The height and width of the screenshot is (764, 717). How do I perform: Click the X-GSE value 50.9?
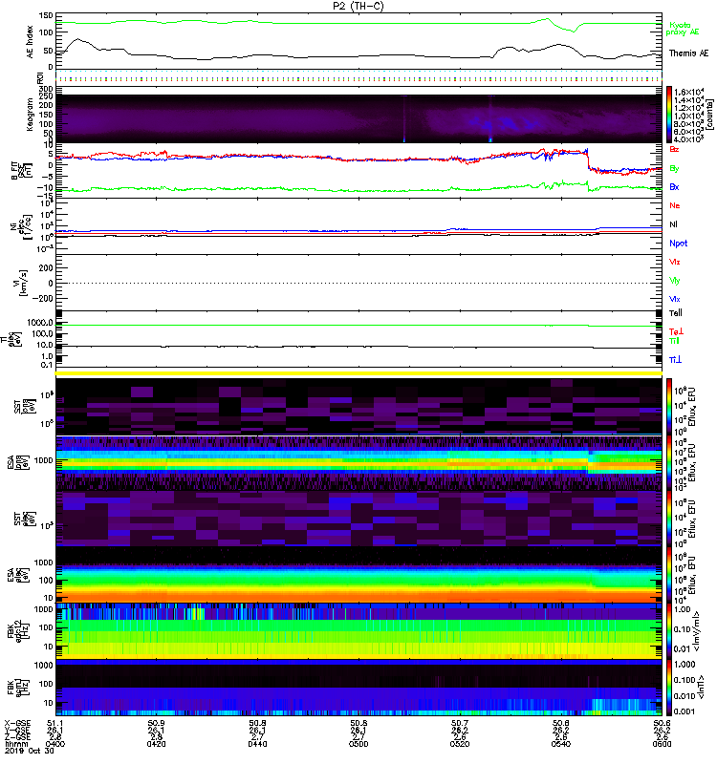pyautogui.click(x=156, y=723)
